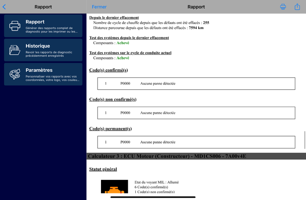Select the P0000 row under Code(s) permanent(s)
Screen dimensions: 306x200
click(x=196, y=142)
